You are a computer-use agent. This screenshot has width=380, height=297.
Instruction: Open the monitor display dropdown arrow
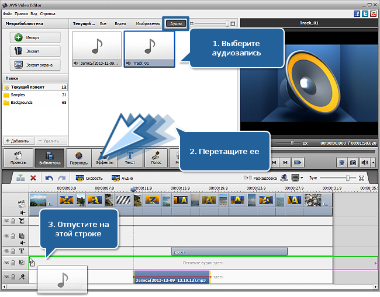coord(302,178)
